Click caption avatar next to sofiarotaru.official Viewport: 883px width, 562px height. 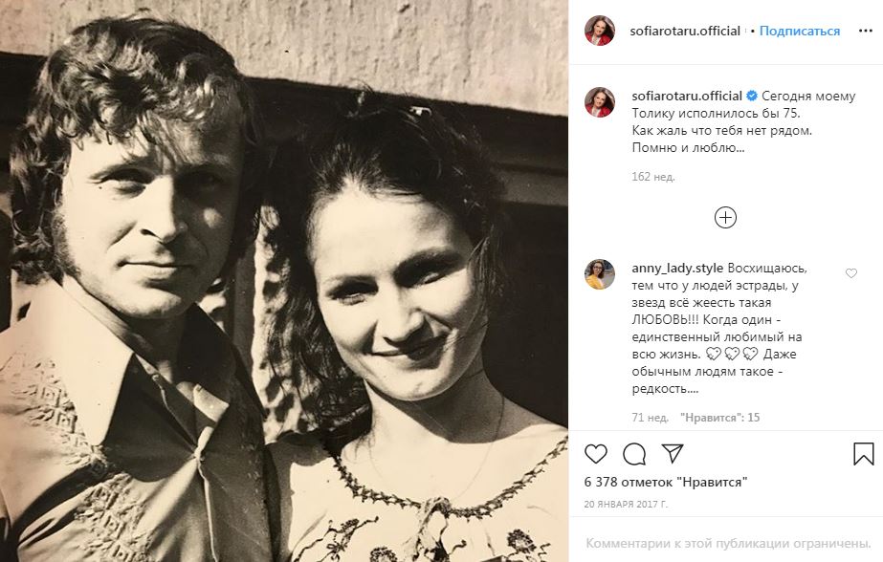click(600, 102)
